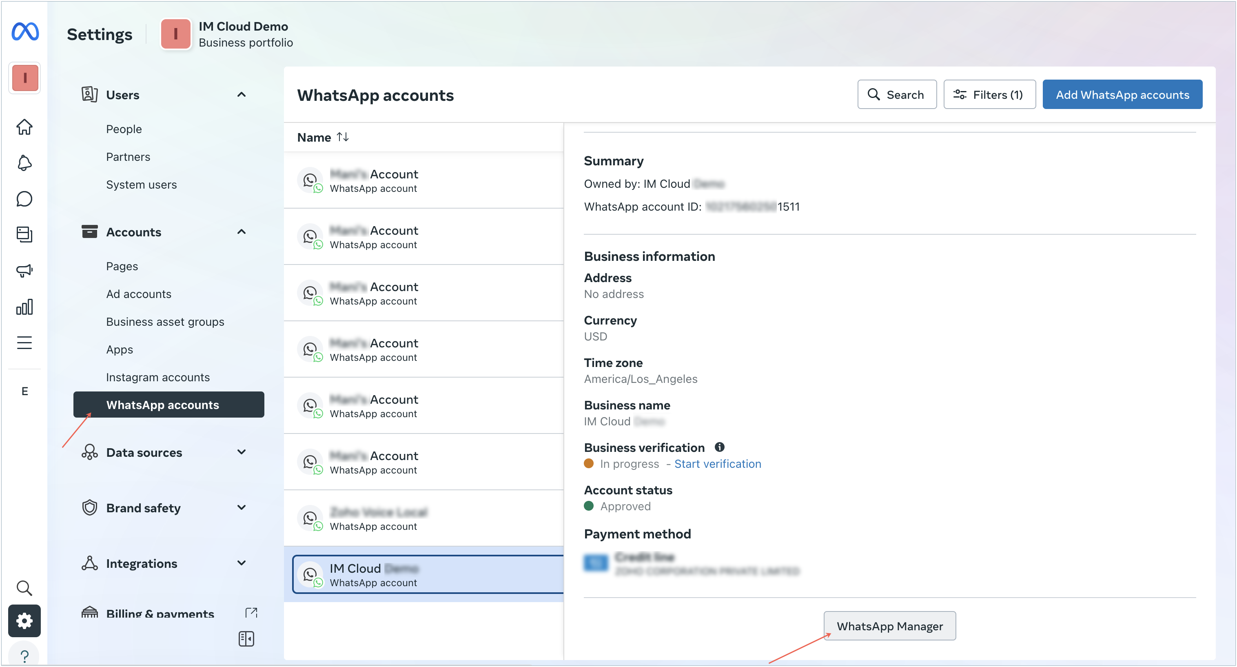Click the search magnifier in left rail
This screenshot has height=667, width=1237.
coord(24,588)
